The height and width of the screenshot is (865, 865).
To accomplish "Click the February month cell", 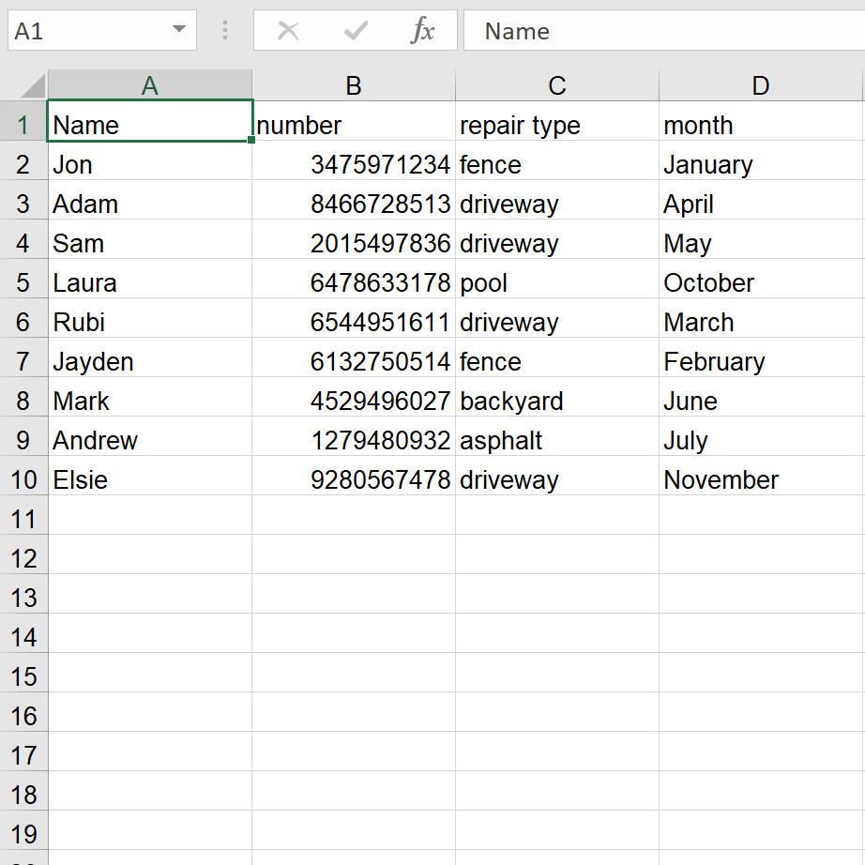I will (761, 357).
